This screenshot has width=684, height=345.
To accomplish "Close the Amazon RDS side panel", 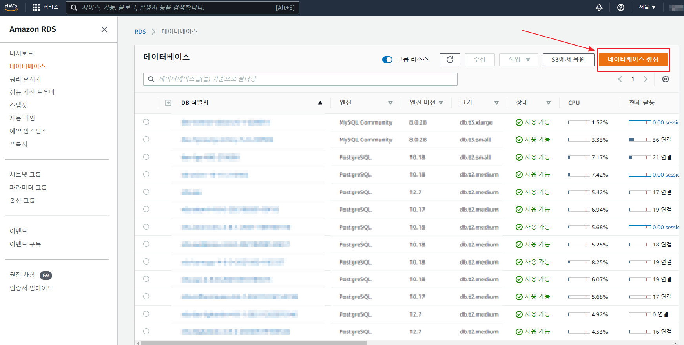I will (104, 29).
